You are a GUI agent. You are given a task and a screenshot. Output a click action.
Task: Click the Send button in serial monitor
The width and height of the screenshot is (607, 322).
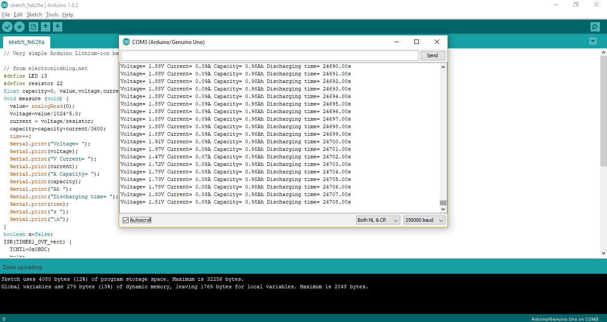pos(432,55)
